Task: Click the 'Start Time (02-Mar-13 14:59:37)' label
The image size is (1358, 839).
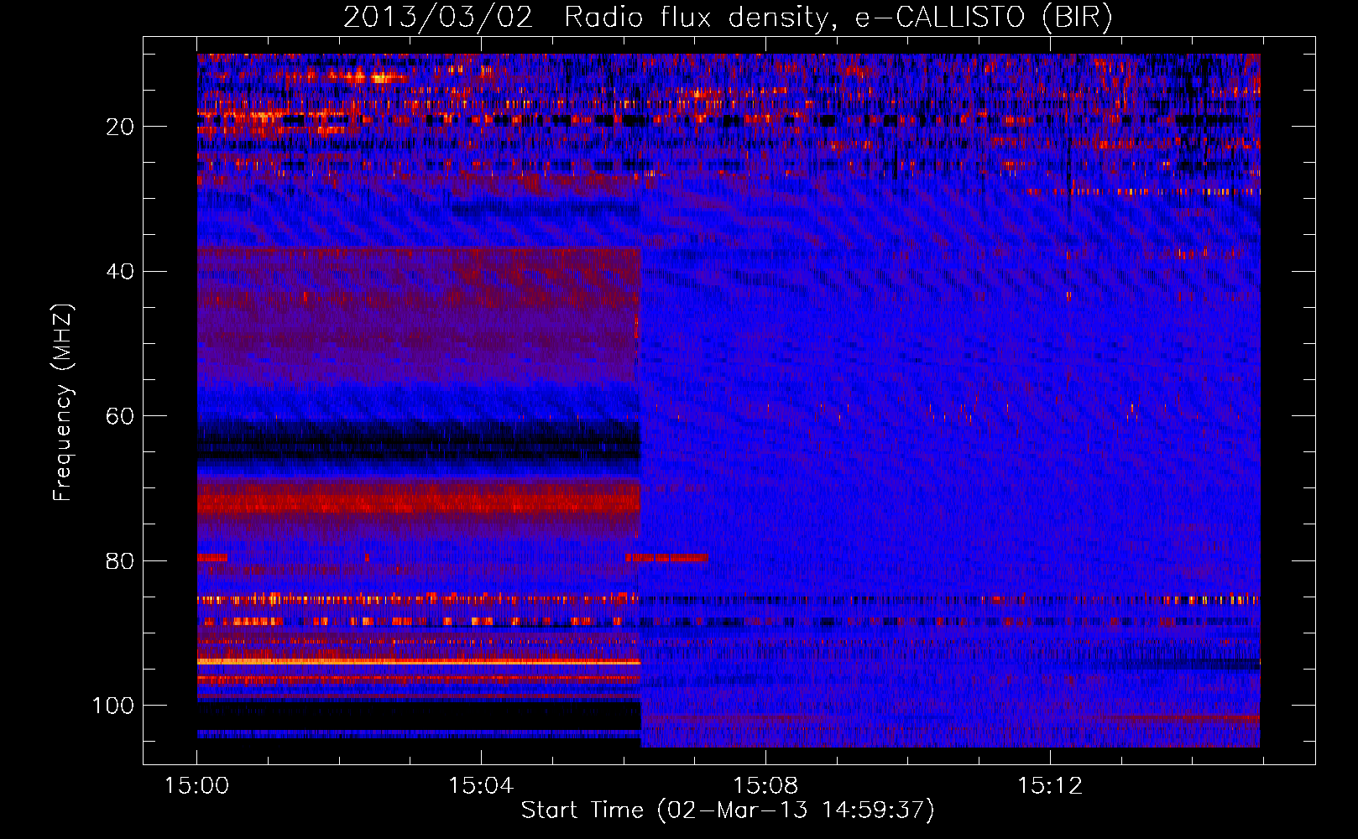Action: click(728, 810)
